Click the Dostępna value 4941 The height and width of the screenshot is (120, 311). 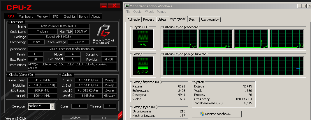point(182,95)
